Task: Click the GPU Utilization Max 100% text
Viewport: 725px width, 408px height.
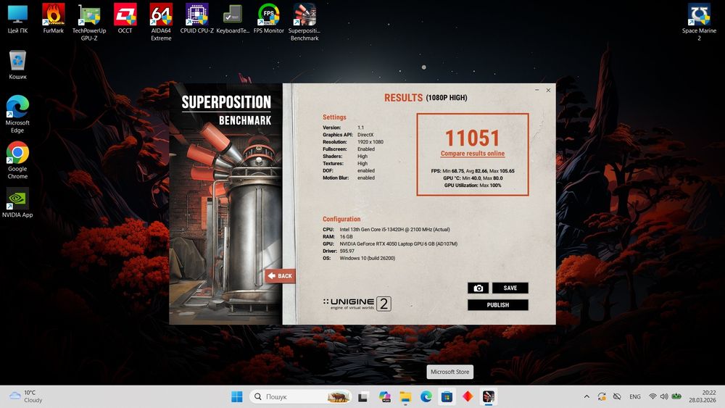Action: tap(473, 186)
